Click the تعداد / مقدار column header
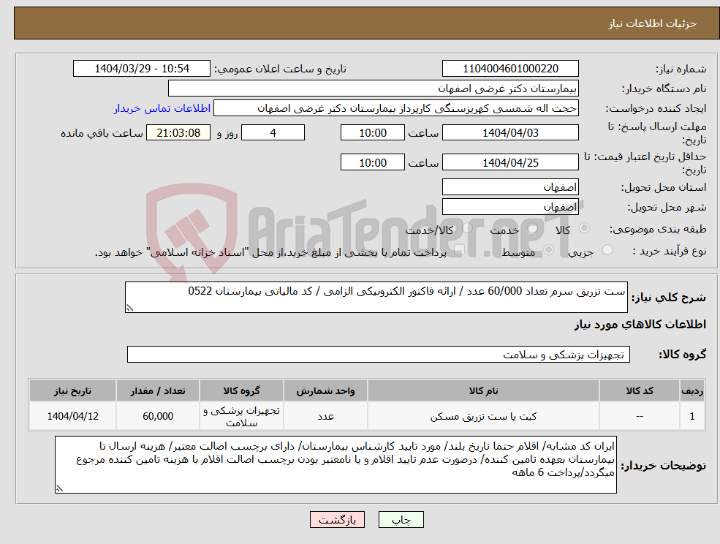Image resolution: width=720 pixels, height=544 pixels. [x=157, y=390]
